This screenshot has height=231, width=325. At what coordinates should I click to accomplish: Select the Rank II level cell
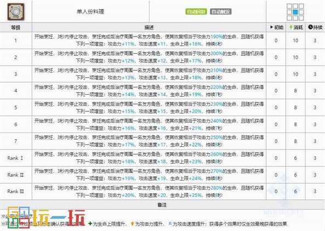coord(16,175)
